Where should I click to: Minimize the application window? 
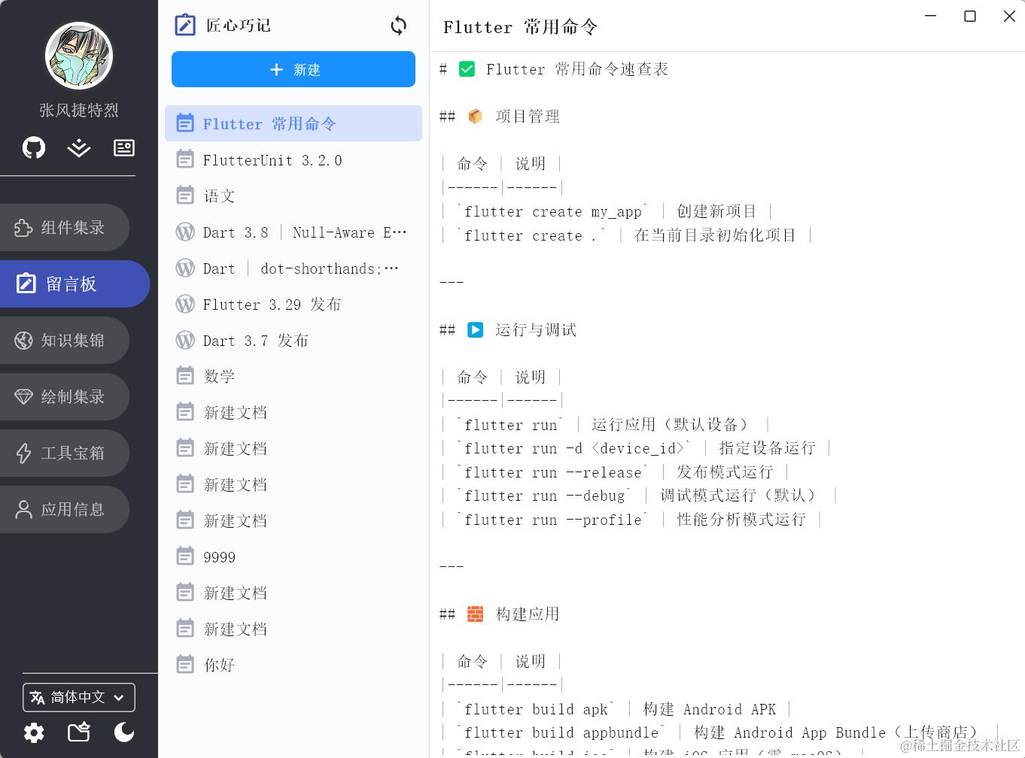point(931,16)
